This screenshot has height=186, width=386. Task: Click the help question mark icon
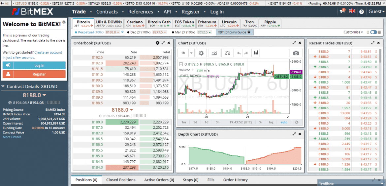[362, 12]
